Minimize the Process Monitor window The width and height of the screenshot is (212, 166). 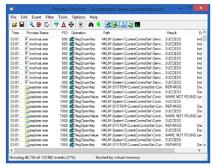pyautogui.click(x=181, y=8)
